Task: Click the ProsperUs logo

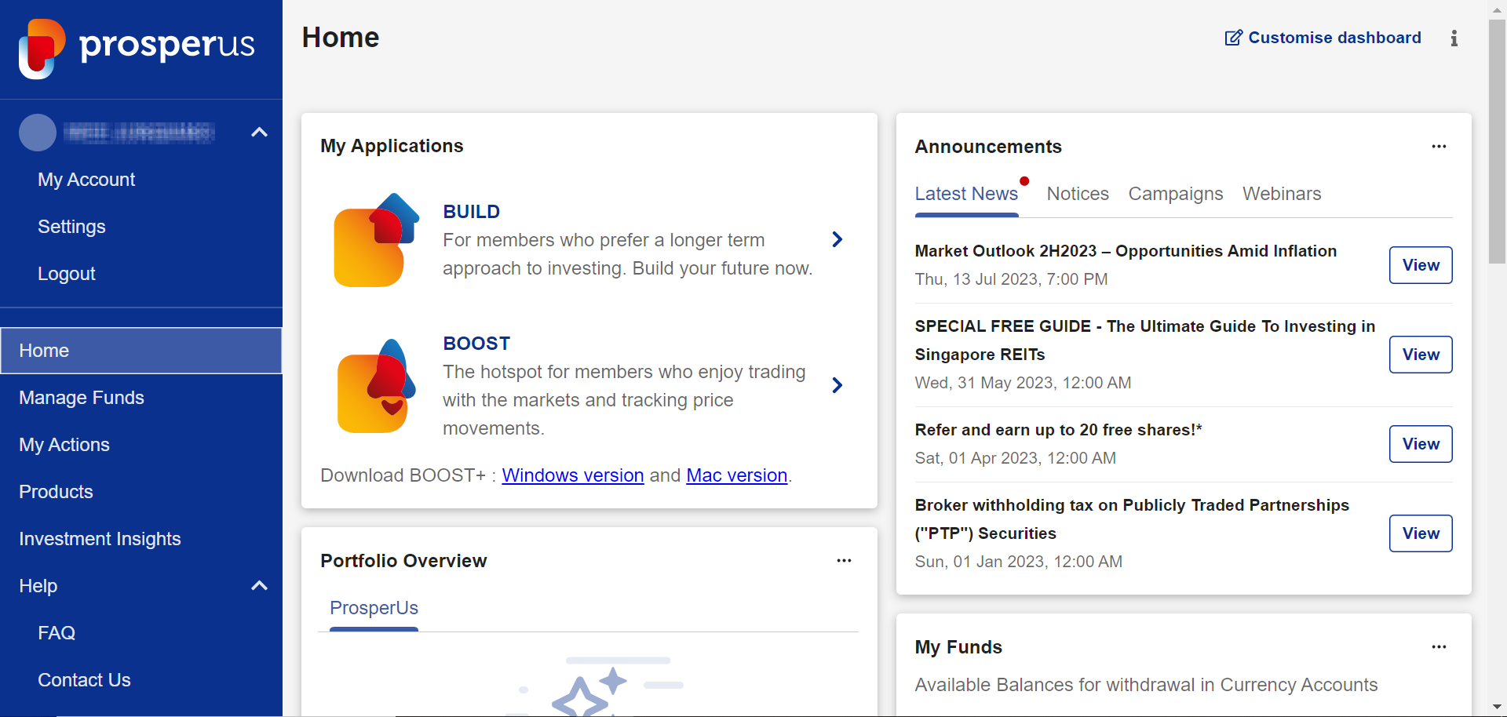Action: tap(137, 48)
